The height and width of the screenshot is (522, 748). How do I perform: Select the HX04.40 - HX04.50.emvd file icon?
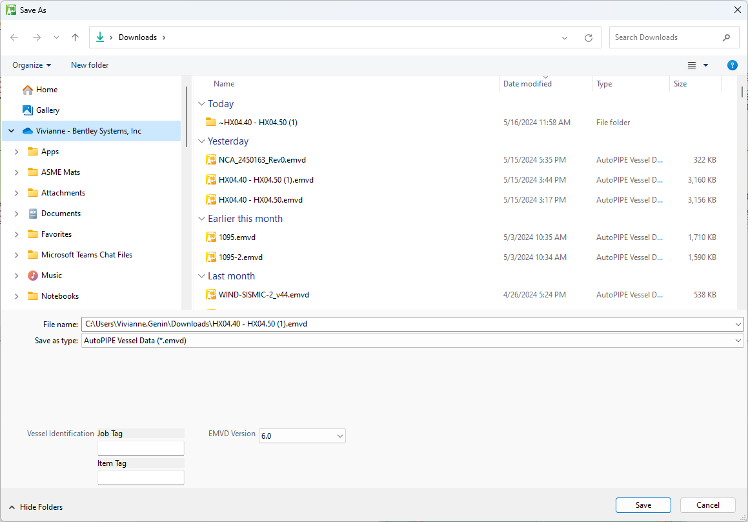click(211, 200)
